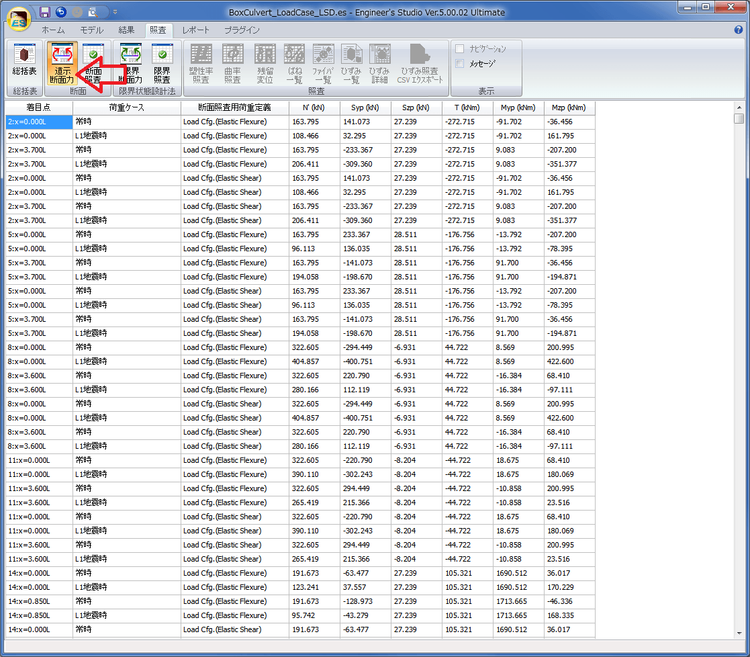
Task: Open 限界照査 limit state check
Action: [x=162, y=62]
